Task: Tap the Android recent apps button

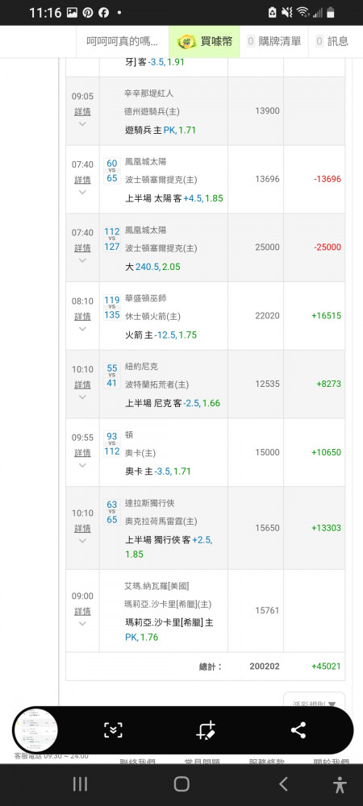Action: click(x=80, y=784)
